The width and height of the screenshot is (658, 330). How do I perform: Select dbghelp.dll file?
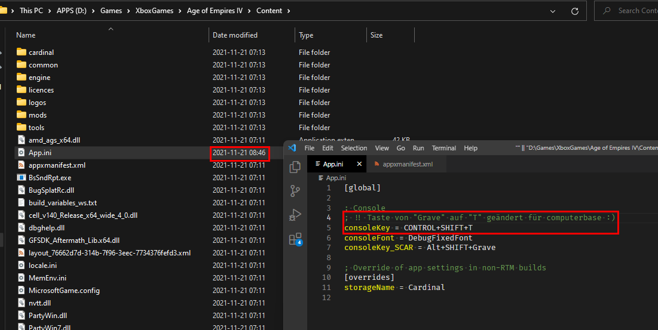(47, 228)
